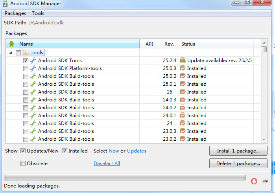Click the package list scroll up arrow
Viewport: 275px width, 193px height.
pyautogui.click(x=264, y=43)
